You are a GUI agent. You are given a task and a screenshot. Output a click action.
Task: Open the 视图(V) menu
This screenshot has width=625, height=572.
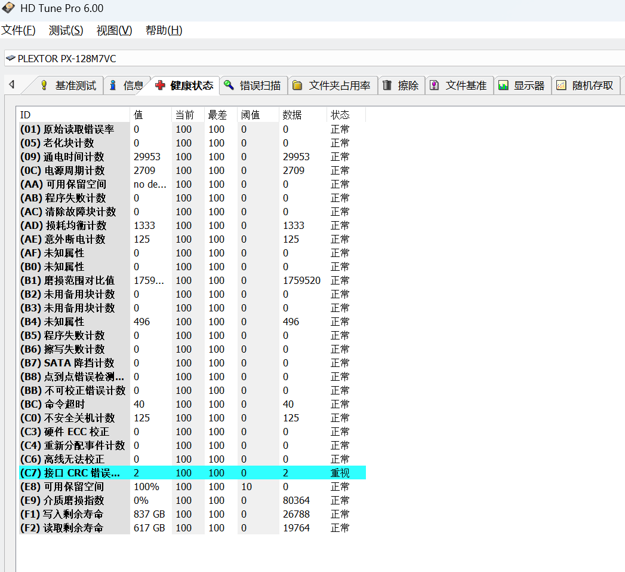pos(114,30)
